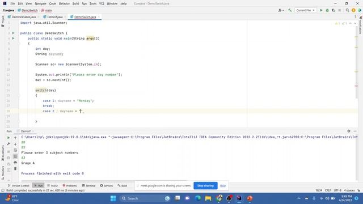Toggle the Run tool window button
The height and width of the screenshot is (204, 363).
click(x=38, y=185)
